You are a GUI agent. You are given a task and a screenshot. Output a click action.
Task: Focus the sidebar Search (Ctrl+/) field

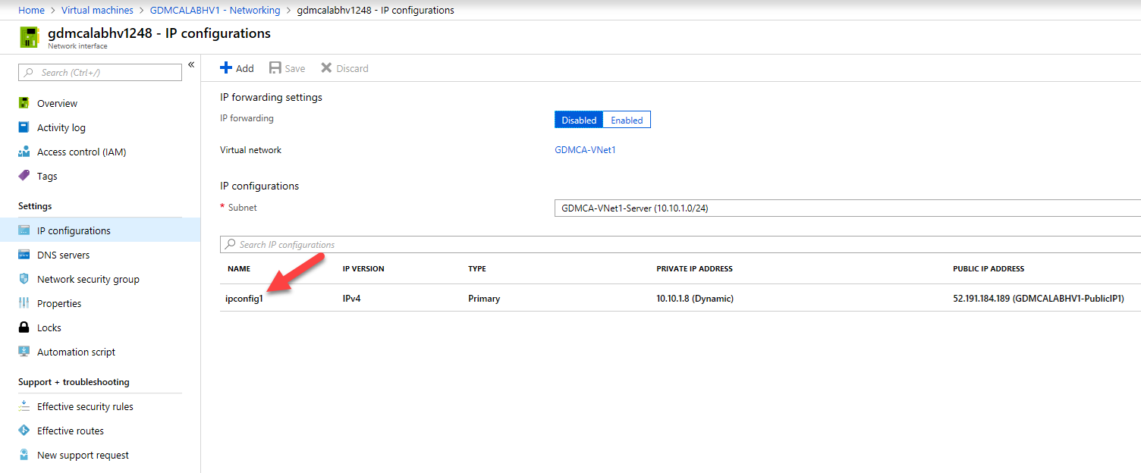(x=100, y=72)
